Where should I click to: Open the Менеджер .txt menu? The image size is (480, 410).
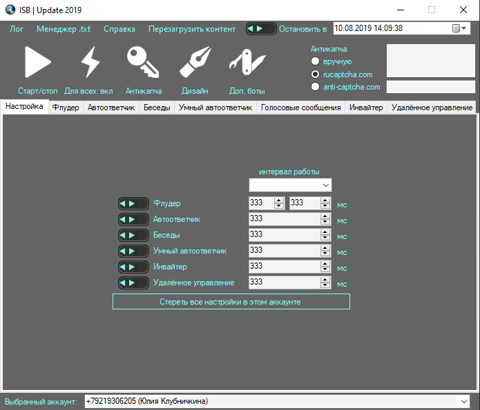[x=64, y=29]
